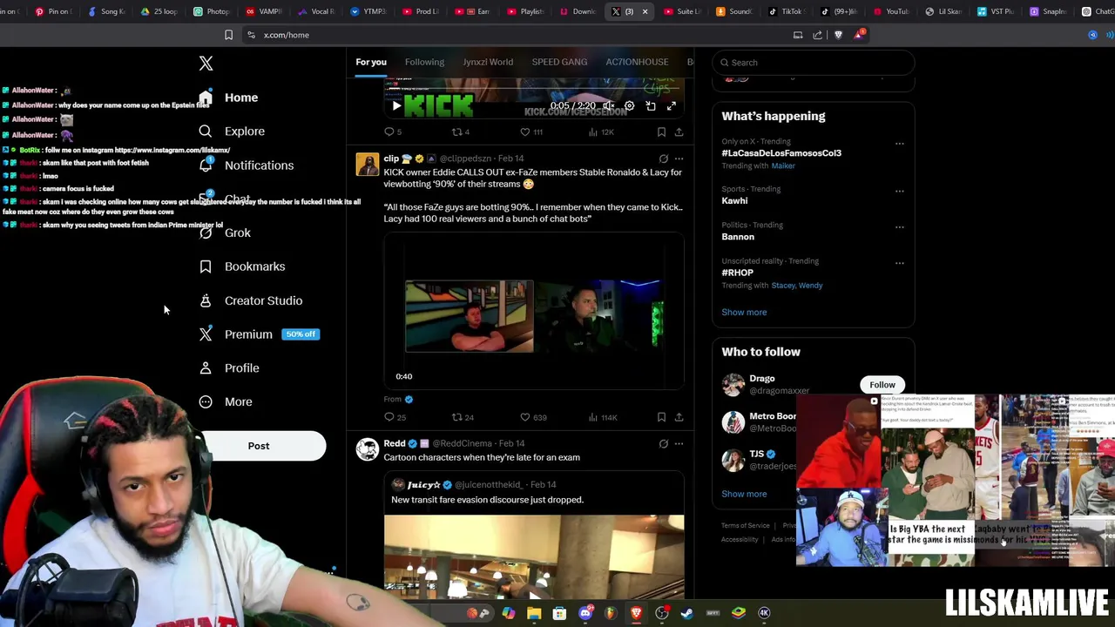Reply to clip's post with 25 replies
This screenshot has height=627, width=1115.
point(395,417)
